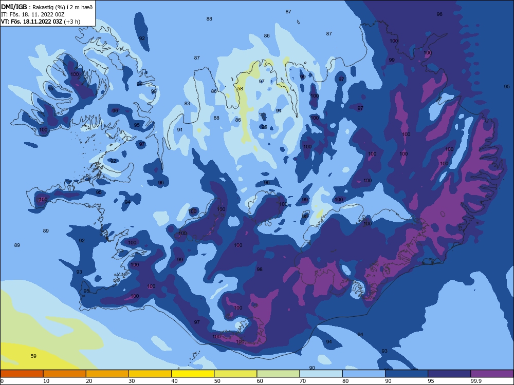Click the '80' legend scale label
Screen dimensions: 514x385
click(345, 381)
